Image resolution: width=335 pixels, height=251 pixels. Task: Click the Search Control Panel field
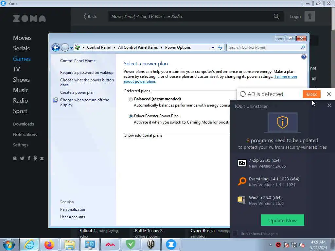[263, 47]
